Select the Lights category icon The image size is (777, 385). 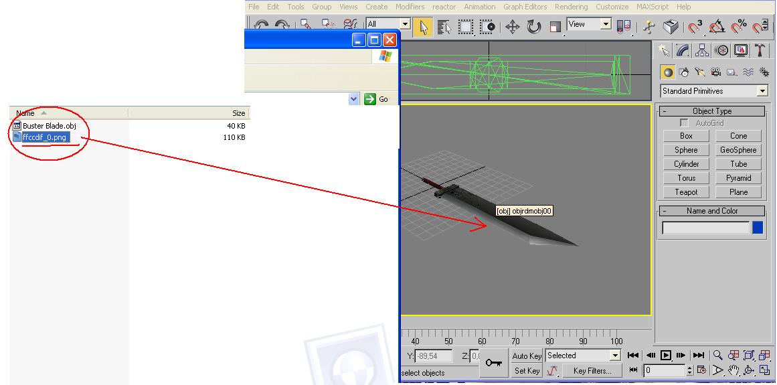tap(699, 72)
